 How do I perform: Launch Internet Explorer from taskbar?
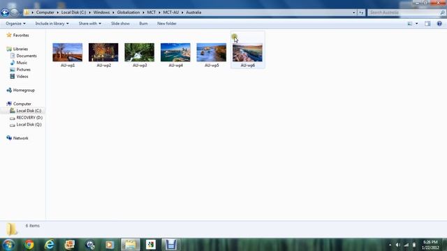tap(49, 245)
